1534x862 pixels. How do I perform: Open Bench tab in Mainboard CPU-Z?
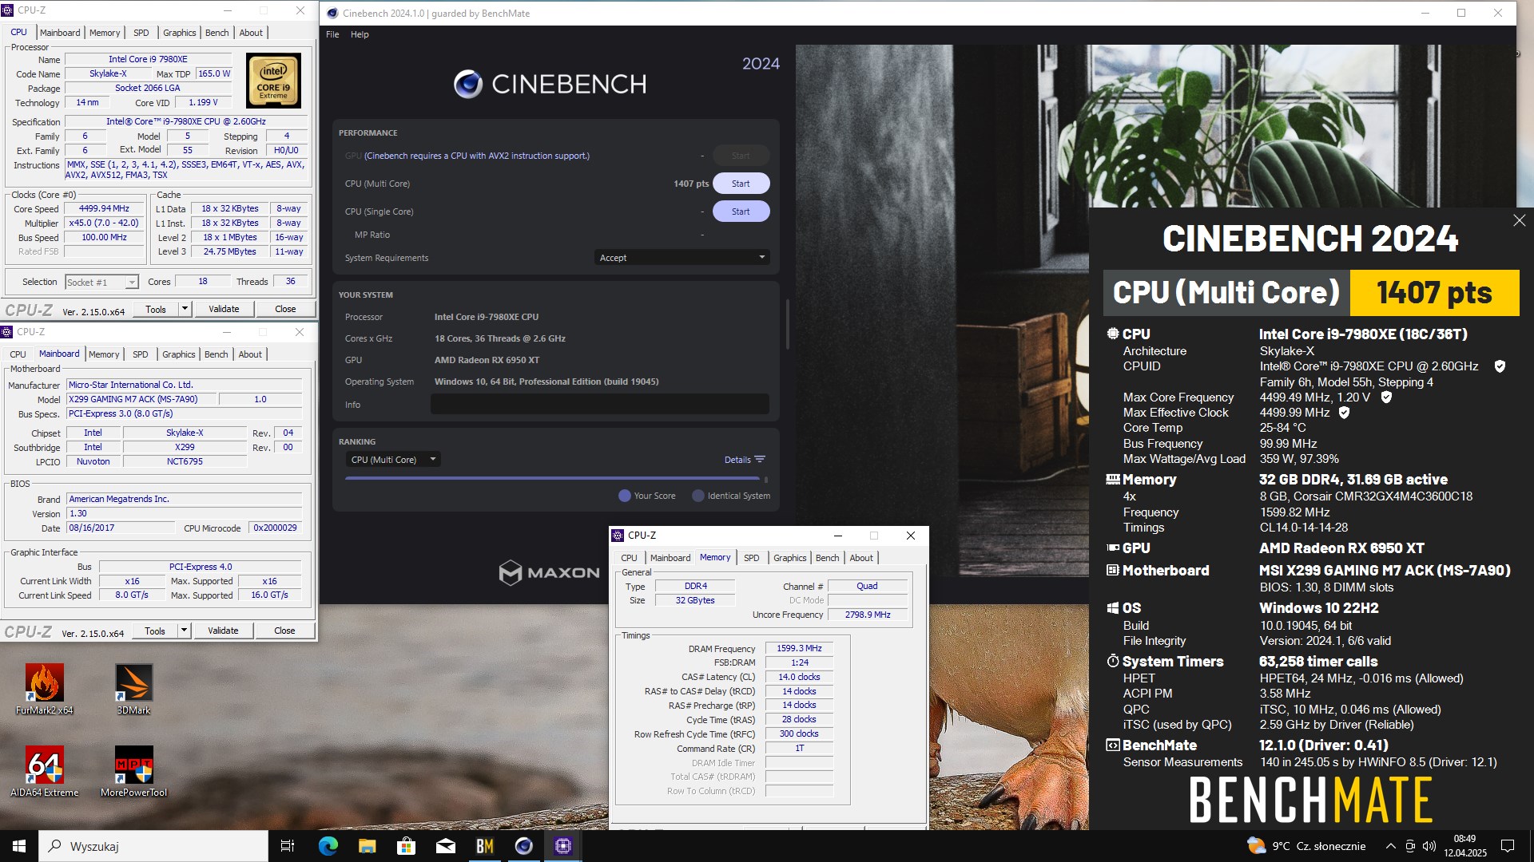(x=216, y=354)
